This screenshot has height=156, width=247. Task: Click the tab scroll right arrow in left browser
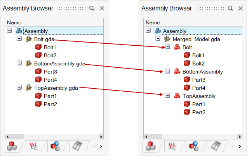(101, 146)
